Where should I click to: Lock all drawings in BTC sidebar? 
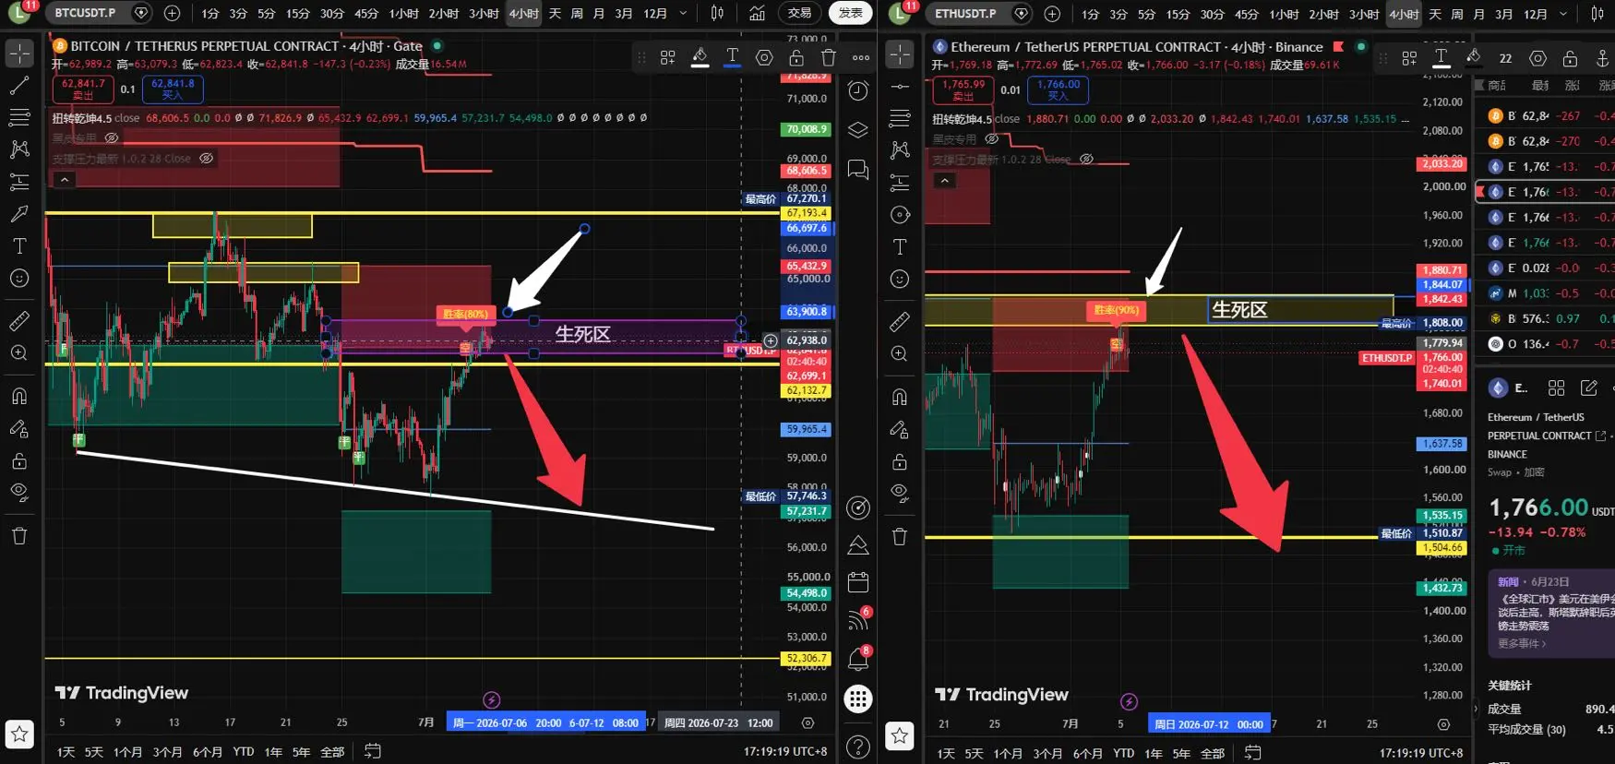coord(19,460)
